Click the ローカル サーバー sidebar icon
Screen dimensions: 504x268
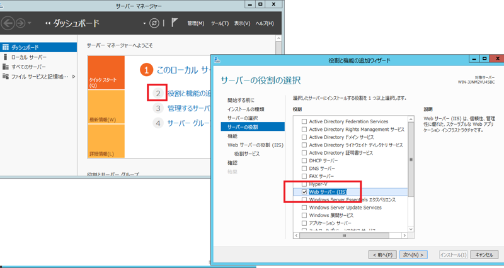pyautogui.click(x=5, y=57)
